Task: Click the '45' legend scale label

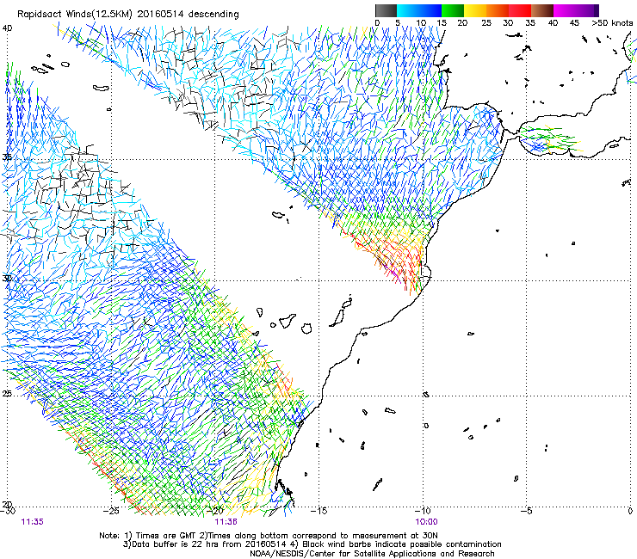Action: [573, 22]
